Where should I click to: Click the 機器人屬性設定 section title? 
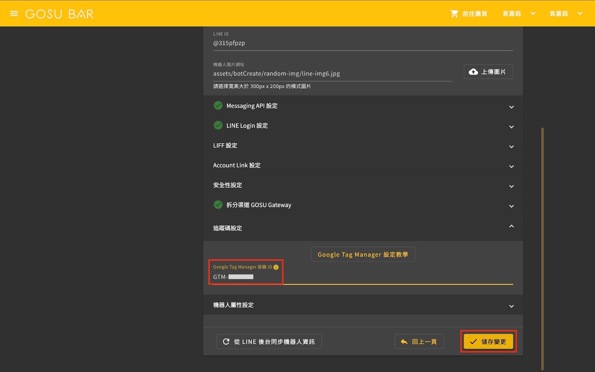pyautogui.click(x=233, y=305)
